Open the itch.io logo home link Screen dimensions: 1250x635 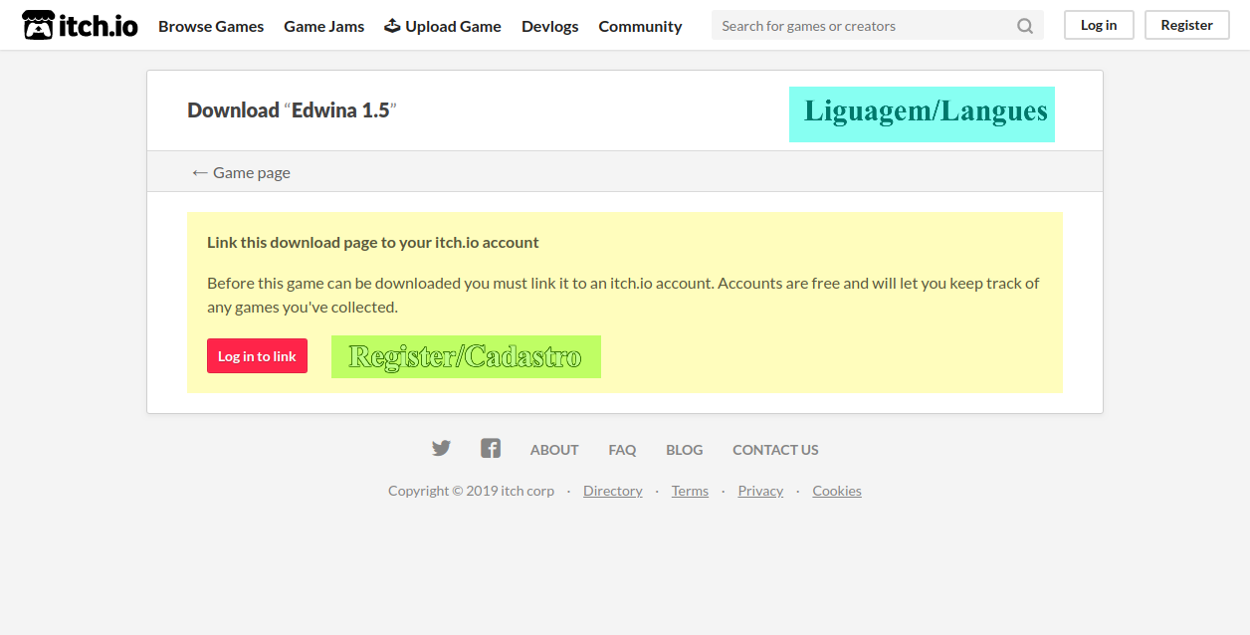pos(81,25)
